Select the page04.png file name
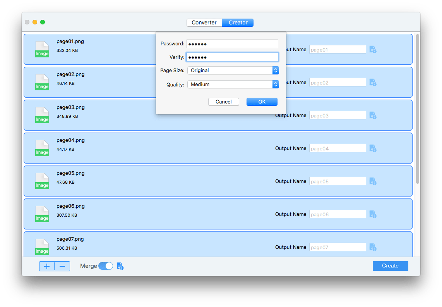The width and height of the screenshot is (442, 307). [x=70, y=140]
